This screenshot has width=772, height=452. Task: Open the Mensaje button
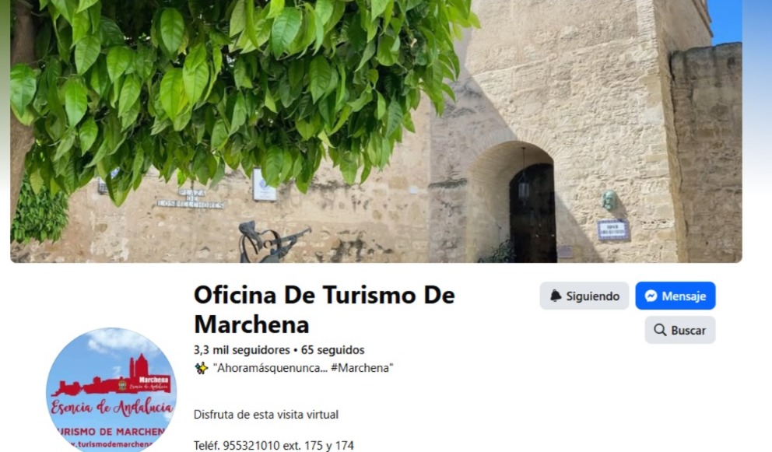(675, 296)
